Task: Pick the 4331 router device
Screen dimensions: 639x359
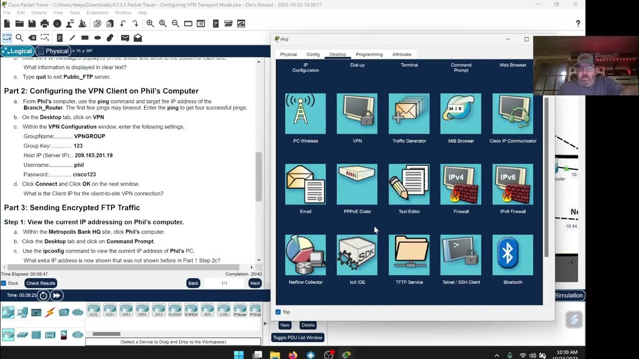Action: click(x=93, y=310)
